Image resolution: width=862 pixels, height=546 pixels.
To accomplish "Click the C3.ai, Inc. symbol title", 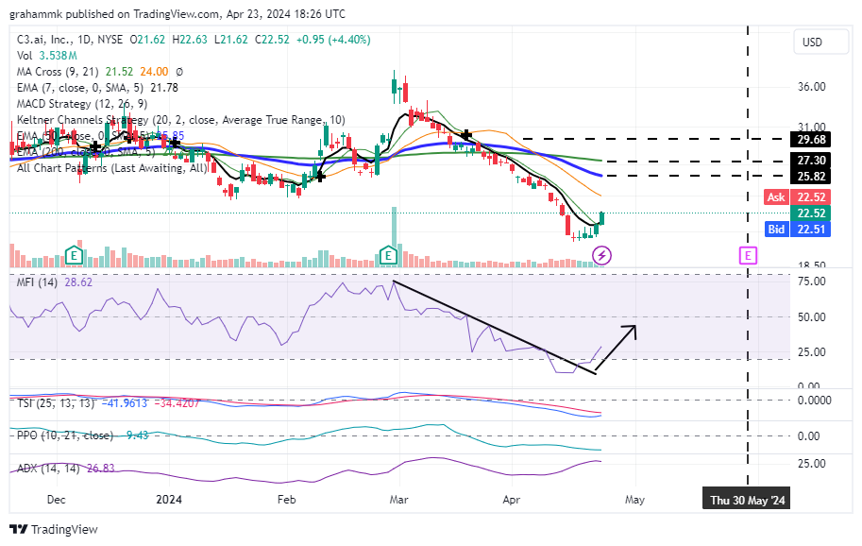I will pyautogui.click(x=43, y=40).
